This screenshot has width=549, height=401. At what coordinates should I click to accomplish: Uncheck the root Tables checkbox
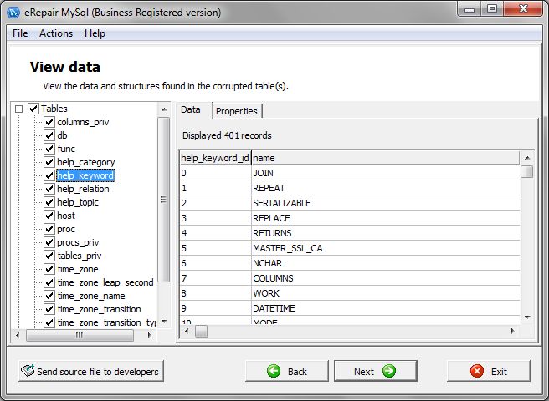pyautogui.click(x=33, y=109)
